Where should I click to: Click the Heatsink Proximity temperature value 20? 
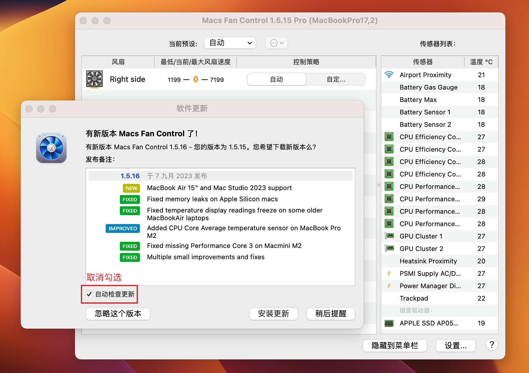pos(481,261)
